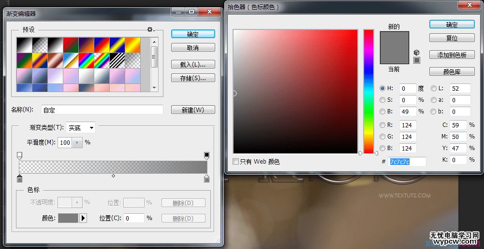
Task: Select the S saturation radio button
Action: pyautogui.click(x=383, y=100)
